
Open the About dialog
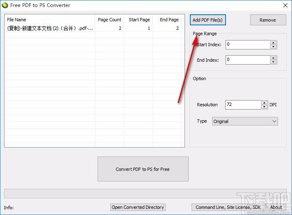pyautogui.click(x=276, y=207)
